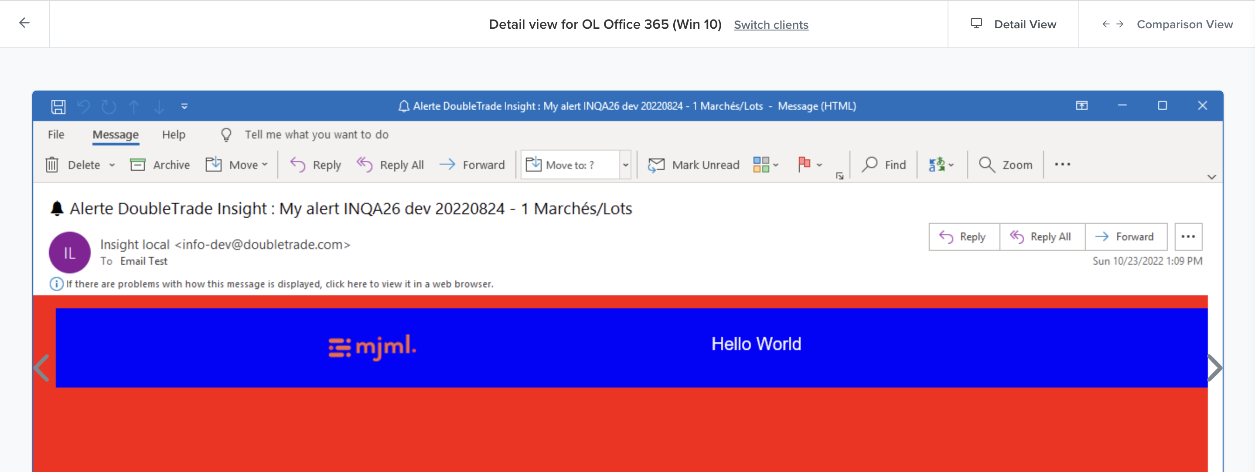The height and width of the screenshot is (472, 1255).
Task: Open the Switch clients link
Action: click(x=771, y=25)
